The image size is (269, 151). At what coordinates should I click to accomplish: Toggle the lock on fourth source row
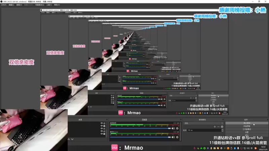tap(104, 131)
